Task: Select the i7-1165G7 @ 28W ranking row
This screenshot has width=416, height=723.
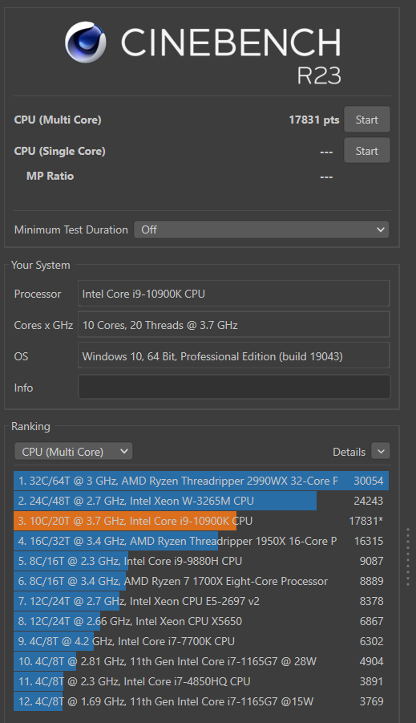Action: 201,661
